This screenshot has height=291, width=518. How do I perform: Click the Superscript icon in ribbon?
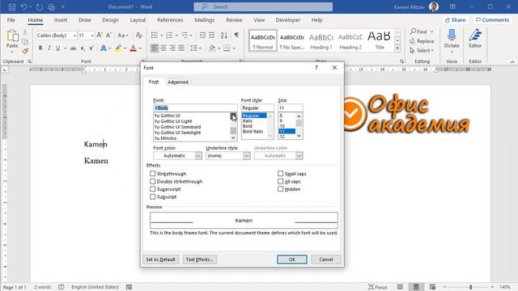coord(91,48)
